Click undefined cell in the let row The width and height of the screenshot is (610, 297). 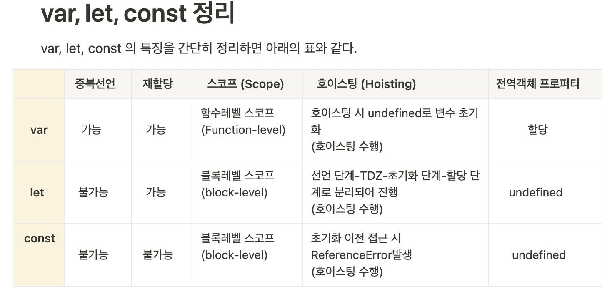pyautogui.click(x=545, y=192)
